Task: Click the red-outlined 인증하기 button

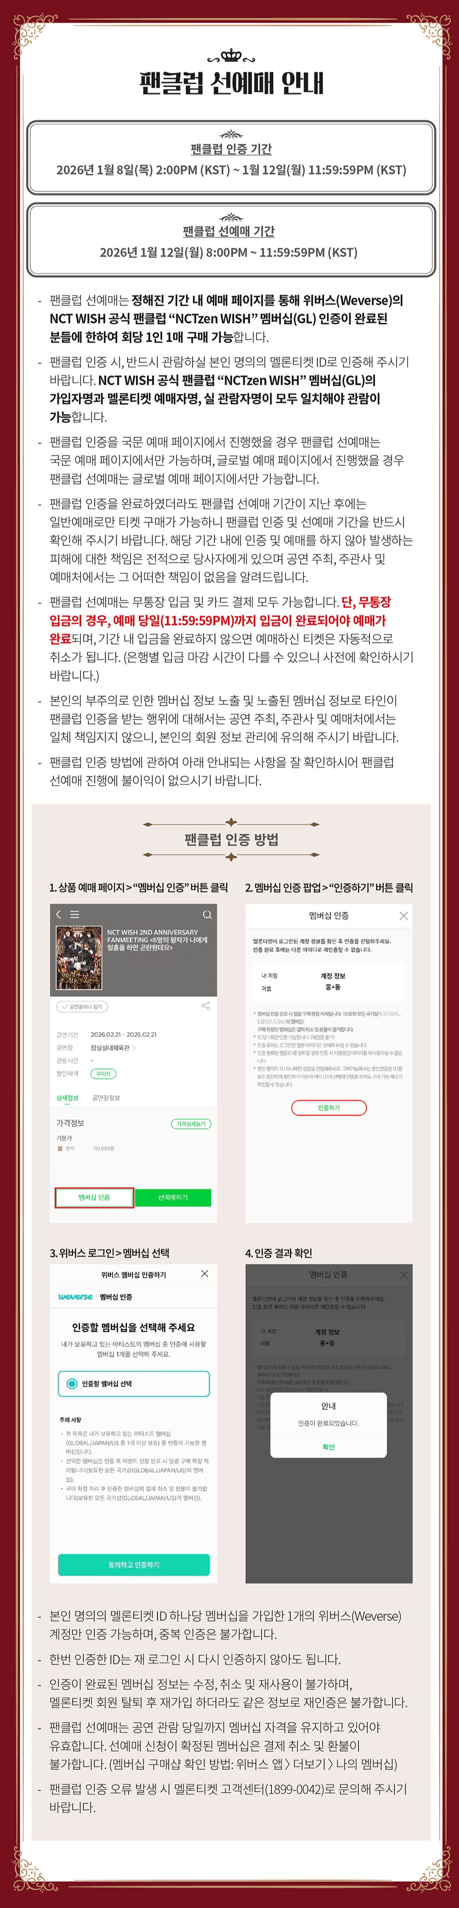Action: [329, 1108]
